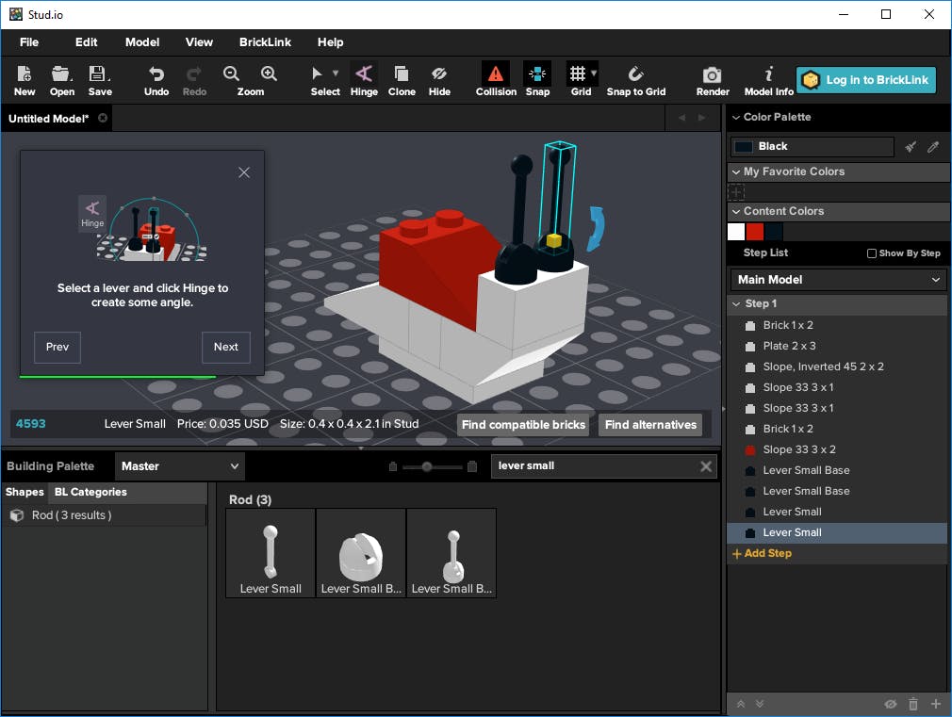Pick color with the eyedropper icon
Image resolution: width=952 pixels, height=717 pixels.
click(x=933, y=147)
